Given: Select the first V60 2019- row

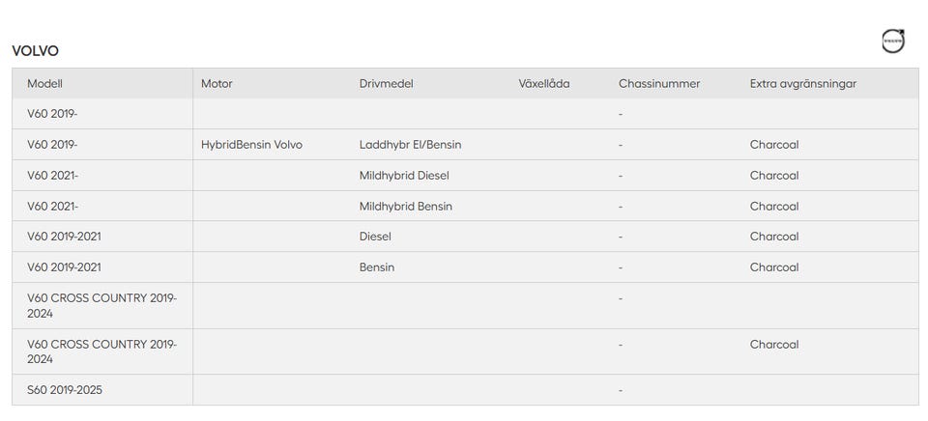Looking at the screenshot, I should pyautogui.click(x=465, y=114).
